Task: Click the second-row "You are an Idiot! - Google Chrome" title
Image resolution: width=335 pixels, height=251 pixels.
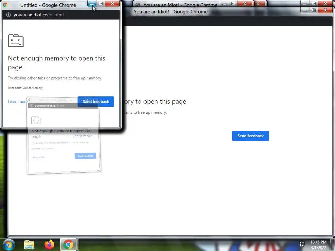Action: 170,12
